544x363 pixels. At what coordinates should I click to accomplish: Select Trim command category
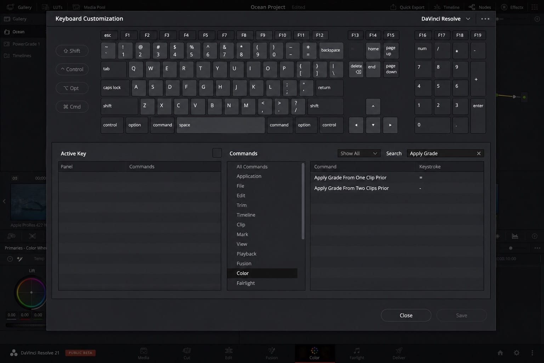[262, 205]
